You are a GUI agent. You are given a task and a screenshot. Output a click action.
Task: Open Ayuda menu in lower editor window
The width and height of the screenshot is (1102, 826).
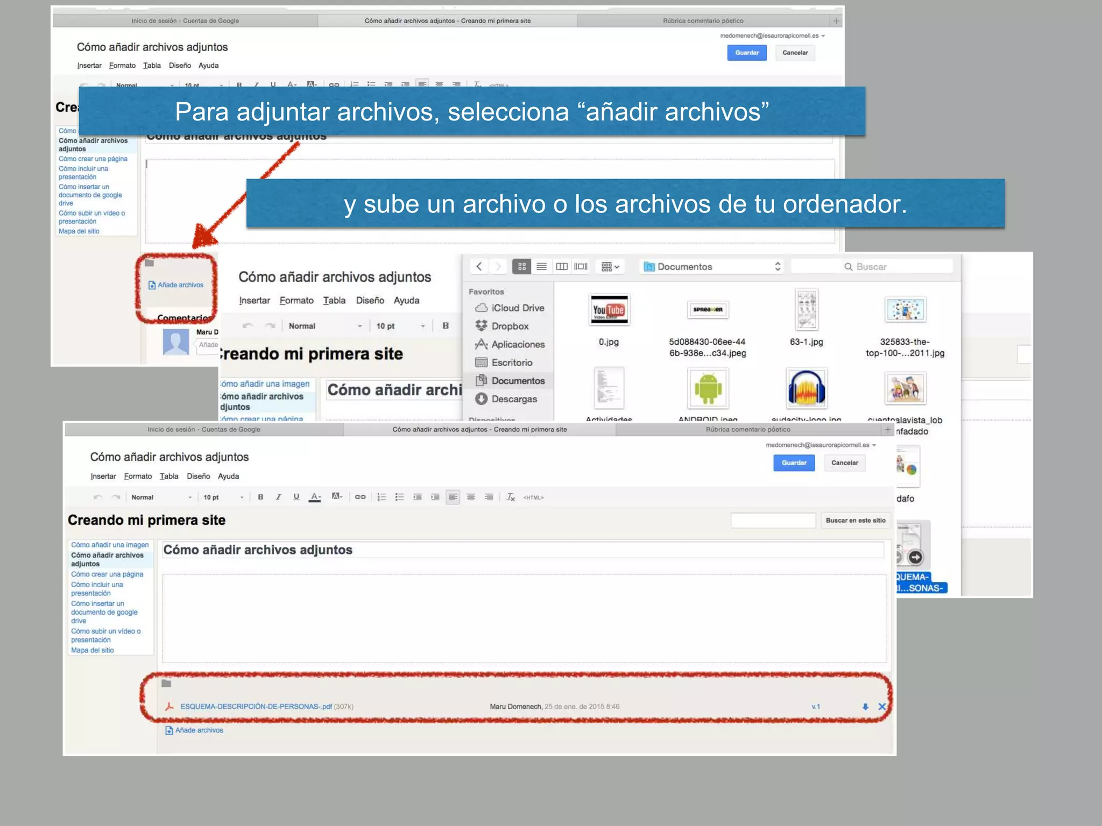coord(228,476)
